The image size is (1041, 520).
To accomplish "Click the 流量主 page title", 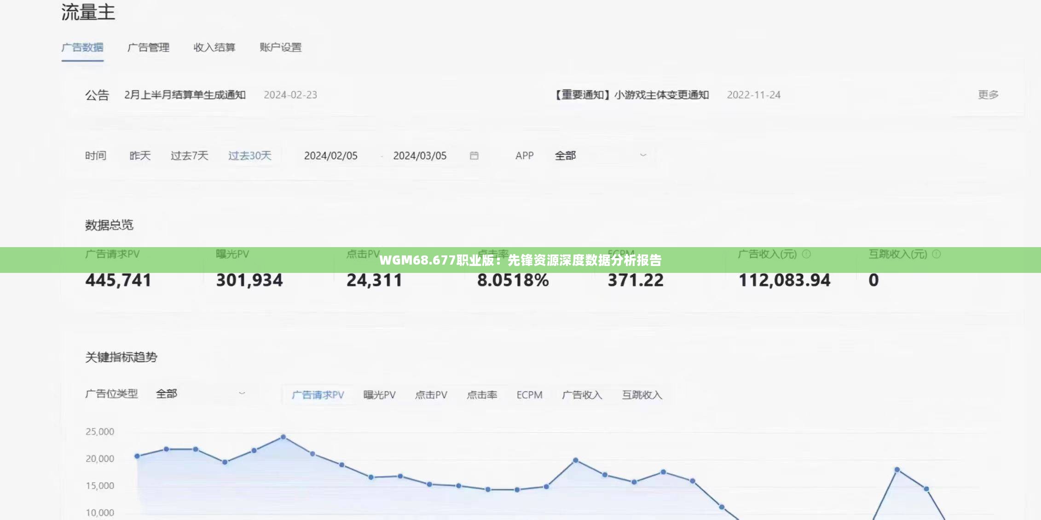I will [88, 12].
